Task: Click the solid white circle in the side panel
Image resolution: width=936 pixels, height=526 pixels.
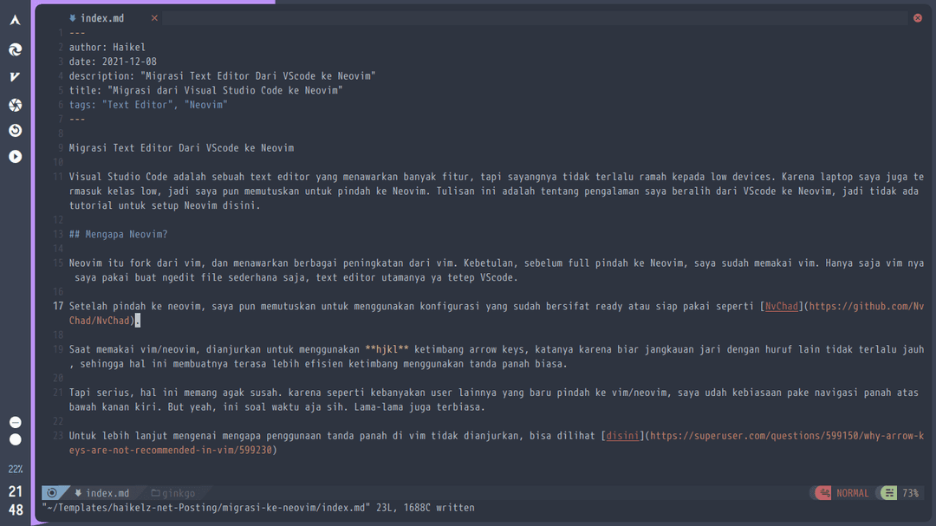Action: pyautogui.click(x=16, y=439)
